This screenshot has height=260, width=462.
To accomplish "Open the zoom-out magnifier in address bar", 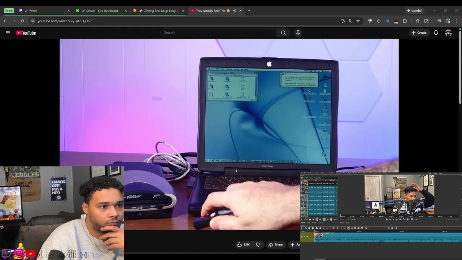I will point(350,21).
